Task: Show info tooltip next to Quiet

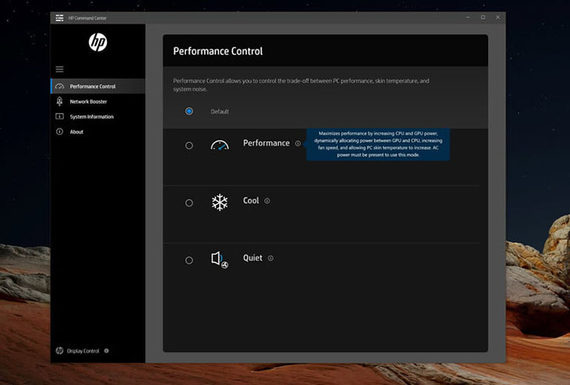Action: (x=271, y=258)
